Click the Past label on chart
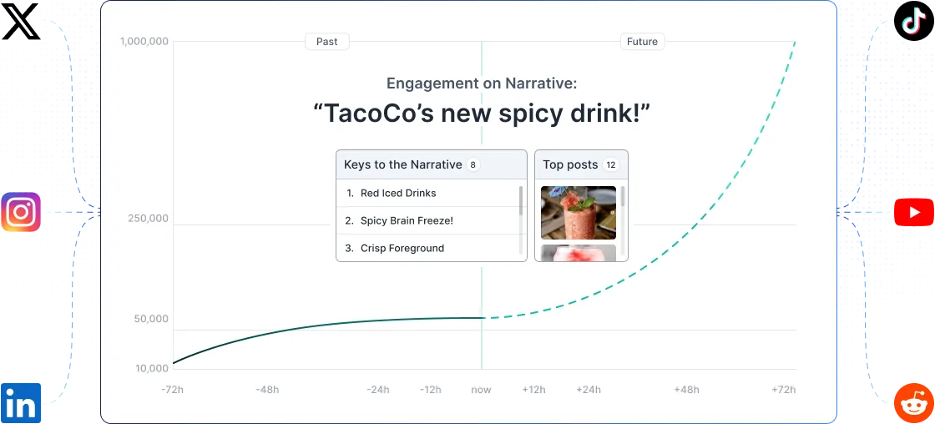 click(x=326, y=41)
